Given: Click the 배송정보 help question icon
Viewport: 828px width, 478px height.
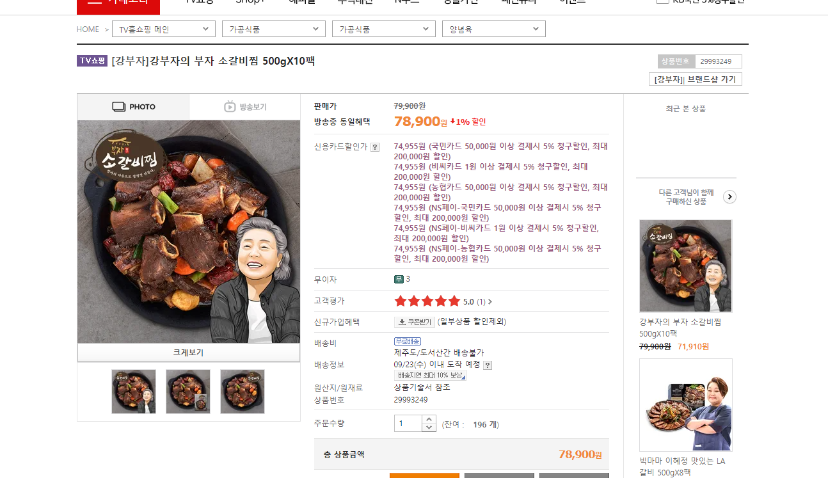Looking at the screenshot, I should pos(488,365).
